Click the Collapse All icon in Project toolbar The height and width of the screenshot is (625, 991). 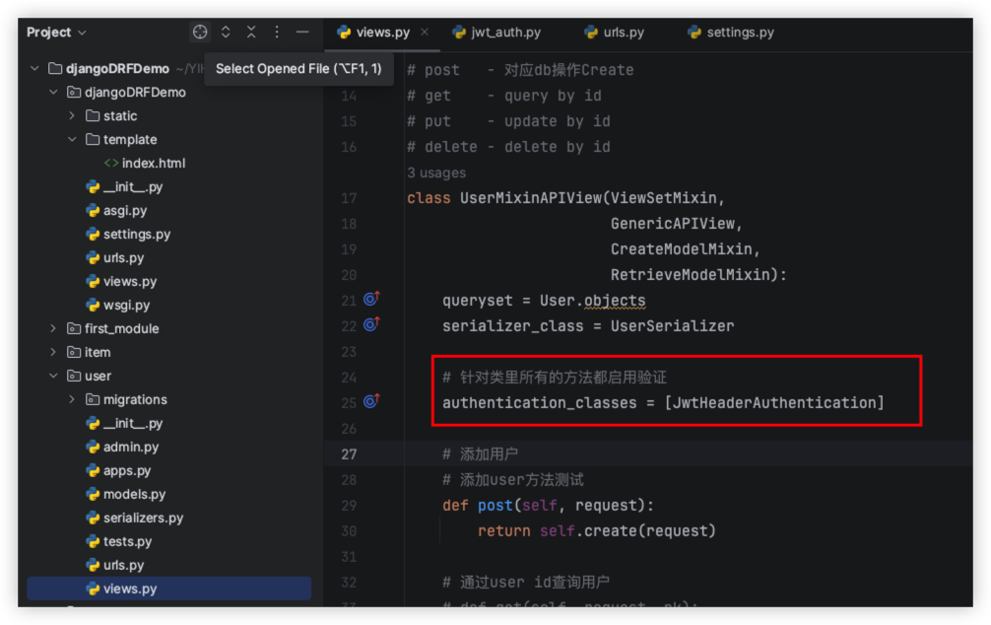point(251,33)
